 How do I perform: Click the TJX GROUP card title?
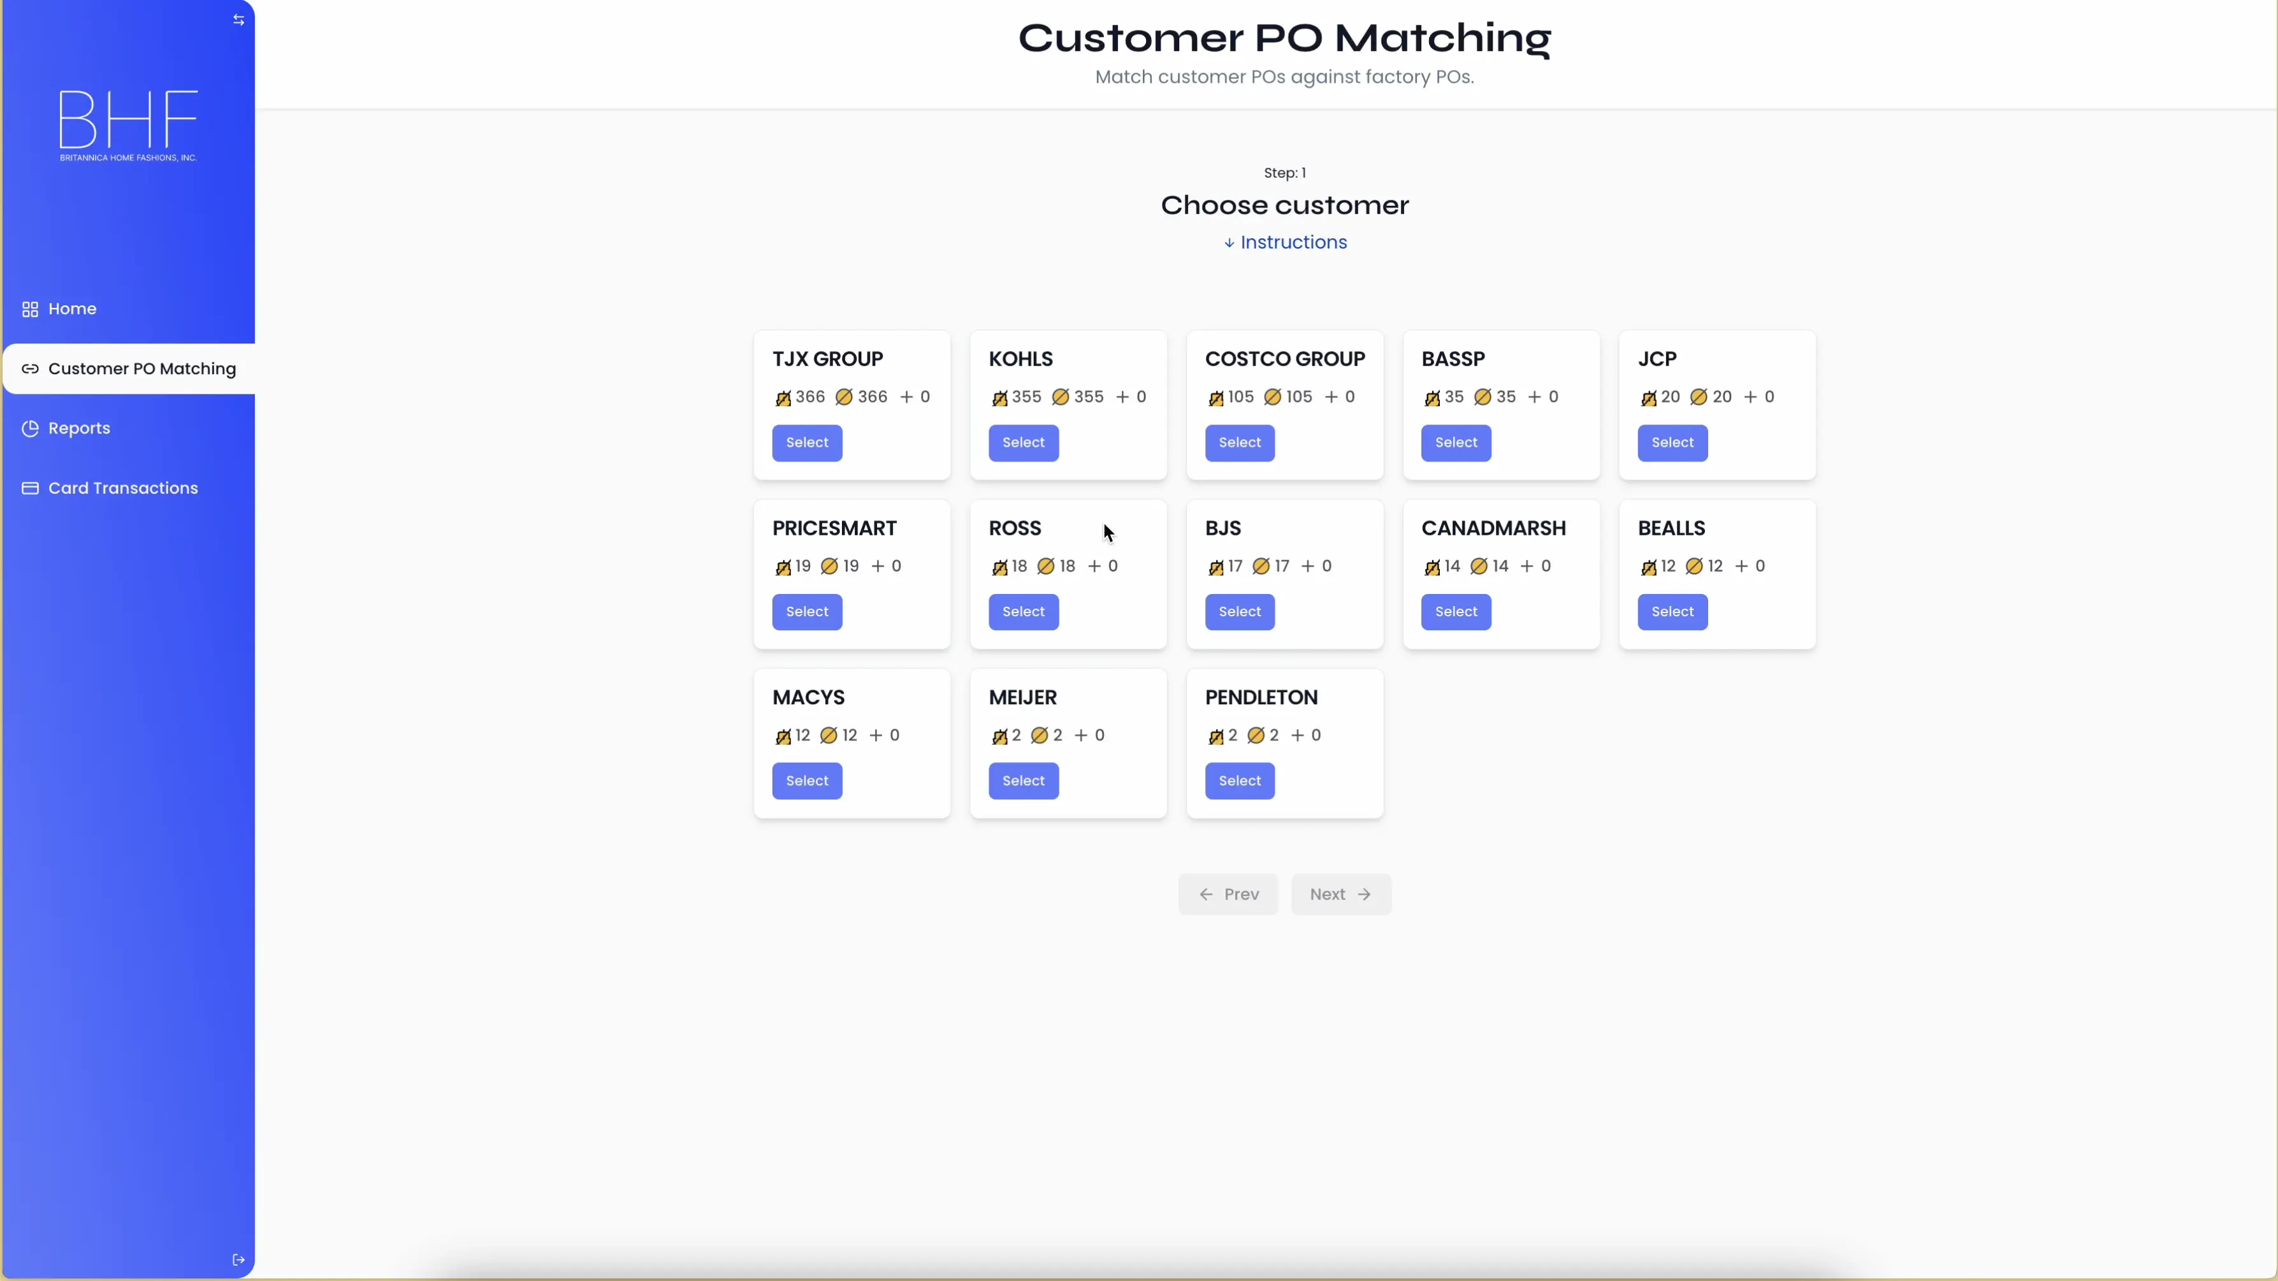(x=828, y=359)
